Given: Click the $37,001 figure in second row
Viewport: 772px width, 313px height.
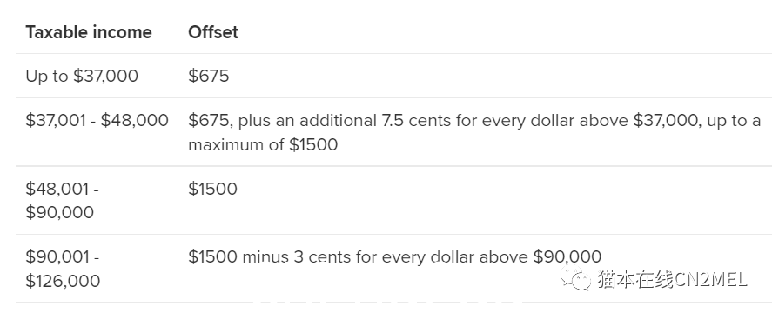Looking at the screenshot, I should point(56,120).
